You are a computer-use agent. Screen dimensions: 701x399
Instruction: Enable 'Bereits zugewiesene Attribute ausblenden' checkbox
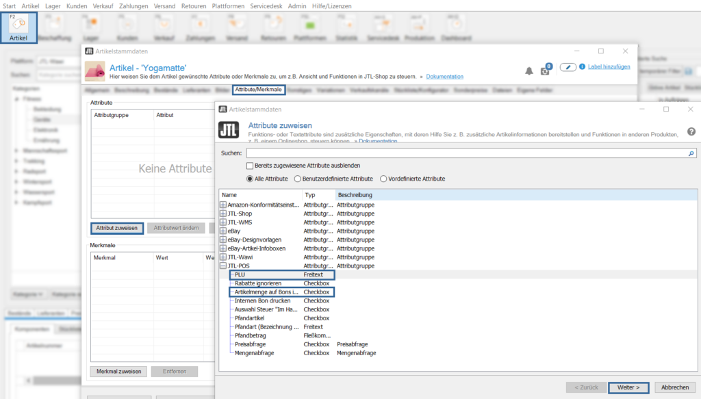[x=250, y=166]
